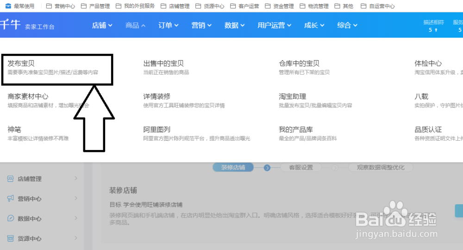Screen dimensions: 463x250
Task: Click the 营销中心 sidebar megaphone icon
Action: pos(10,198)
